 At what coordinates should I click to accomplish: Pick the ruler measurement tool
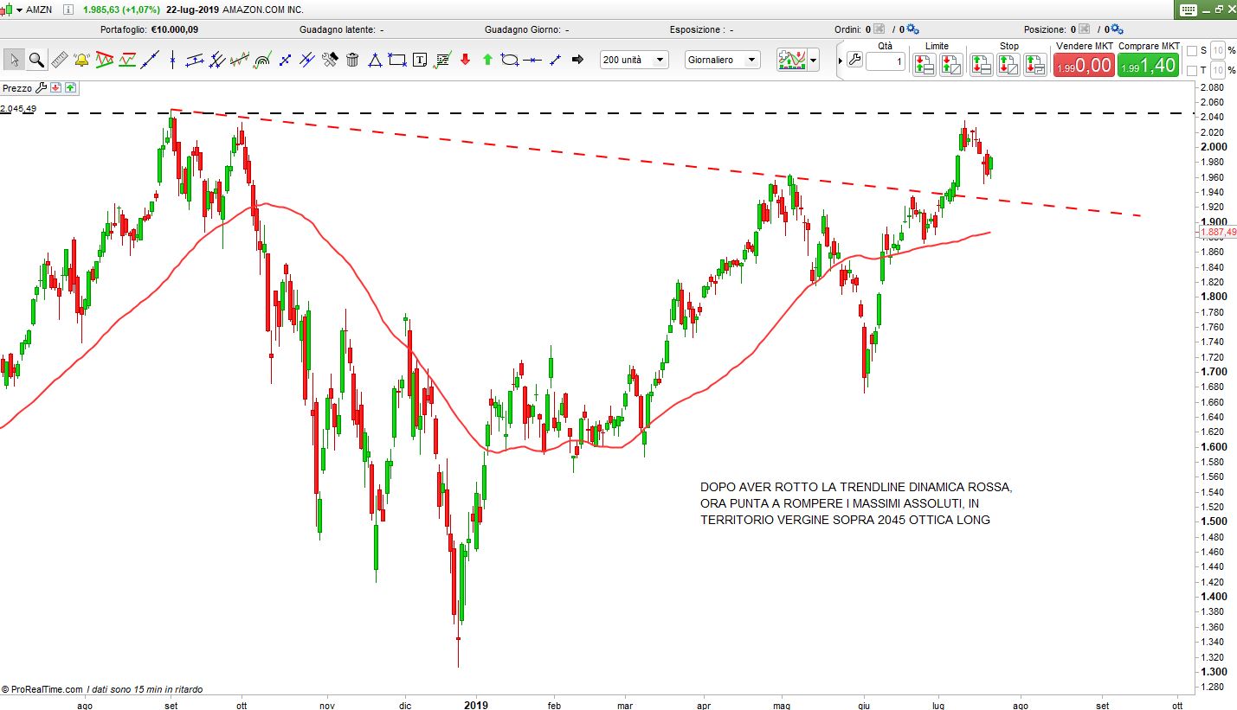point(59,60)
